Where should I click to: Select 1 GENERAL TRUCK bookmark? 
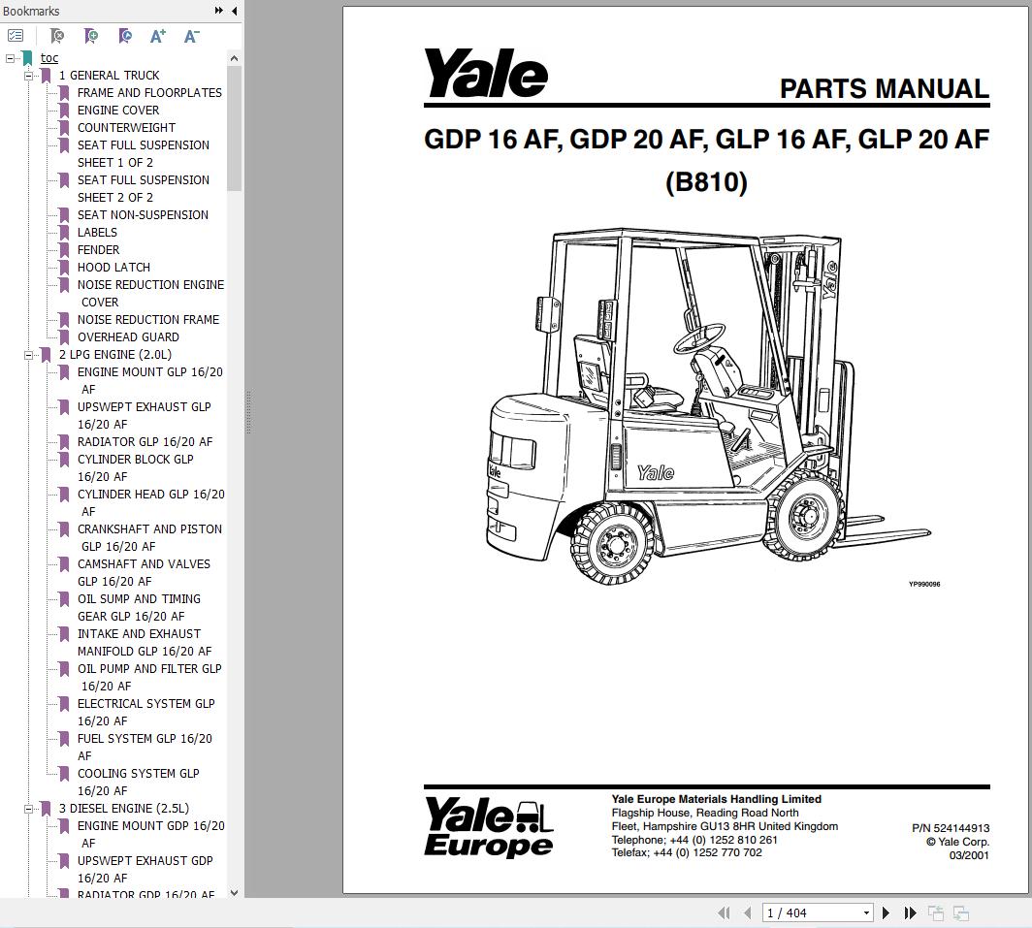(x=110, y=75)
